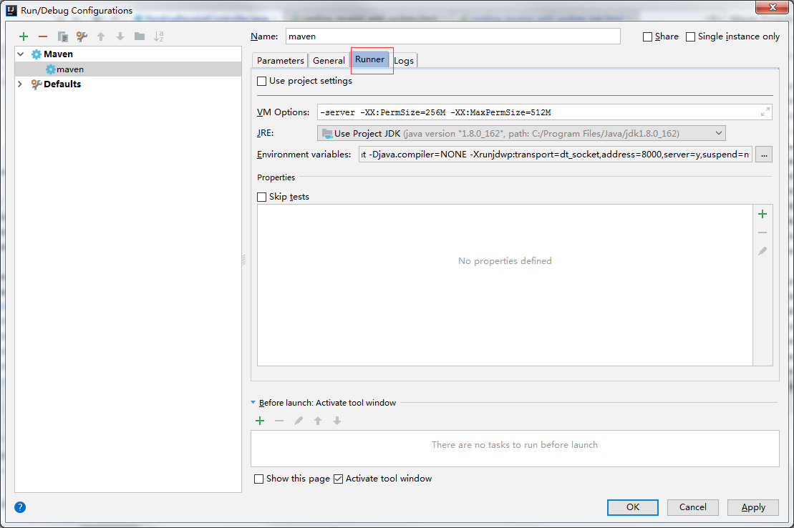794x528 pixels.
Task: Check Use project settings
Action: point(262,81)
